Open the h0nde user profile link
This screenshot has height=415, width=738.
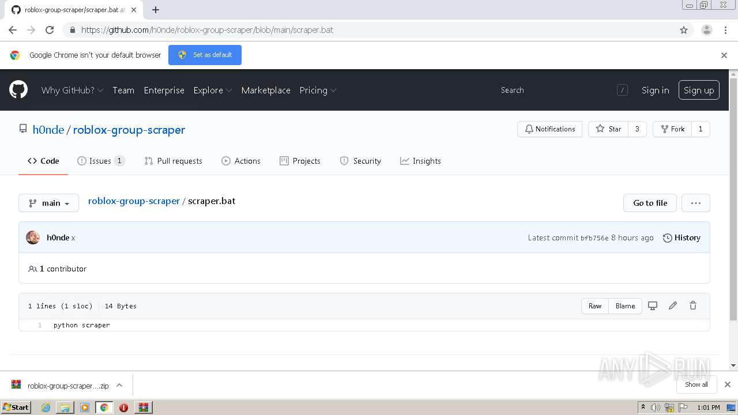[x=48, y=130]
